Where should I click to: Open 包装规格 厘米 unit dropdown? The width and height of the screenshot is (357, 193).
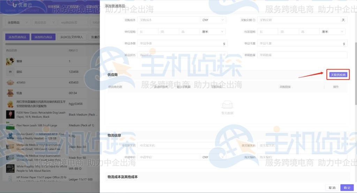(332, 32)
